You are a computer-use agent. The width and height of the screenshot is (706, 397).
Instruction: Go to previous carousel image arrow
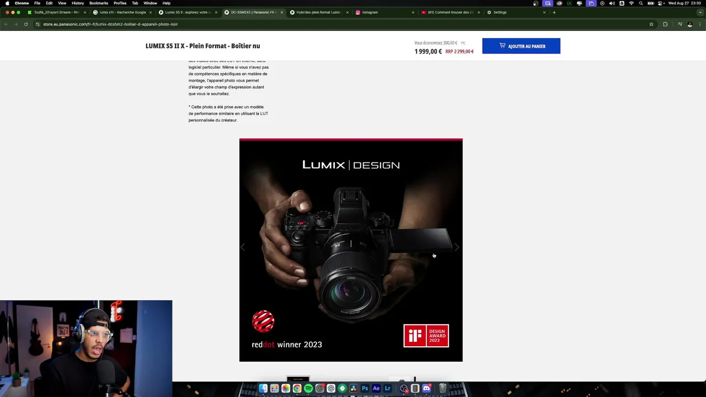pos(243,248)
